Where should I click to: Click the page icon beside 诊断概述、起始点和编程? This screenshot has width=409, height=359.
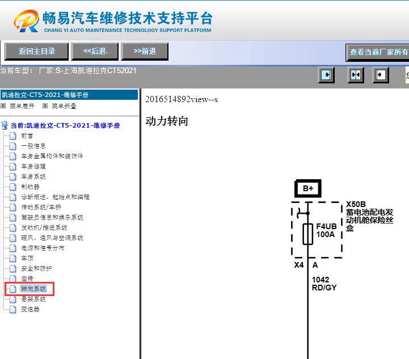13,197
